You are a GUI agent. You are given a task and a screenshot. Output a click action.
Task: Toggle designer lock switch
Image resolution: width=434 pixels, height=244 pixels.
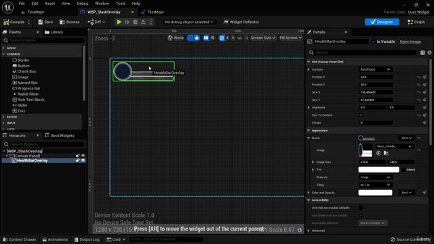(193, 38)
